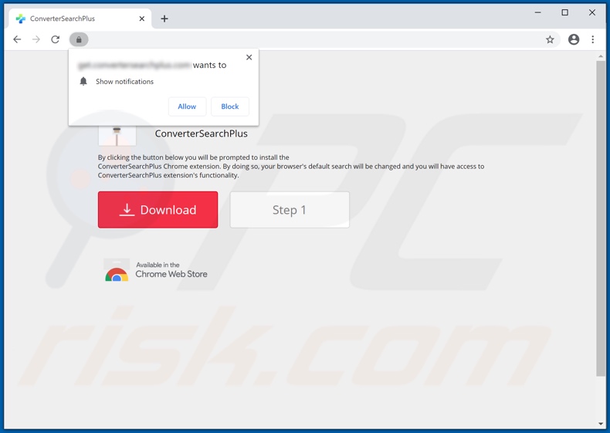
Task: Bookmark this page with the star
Action: tap(550, 39)
